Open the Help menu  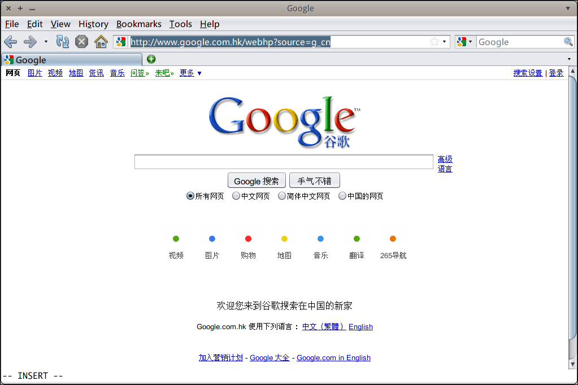pos(210,24)
